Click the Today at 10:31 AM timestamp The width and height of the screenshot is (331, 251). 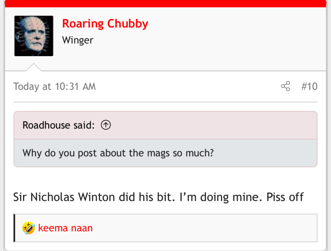pyautogui.click(x=54, y=86)
